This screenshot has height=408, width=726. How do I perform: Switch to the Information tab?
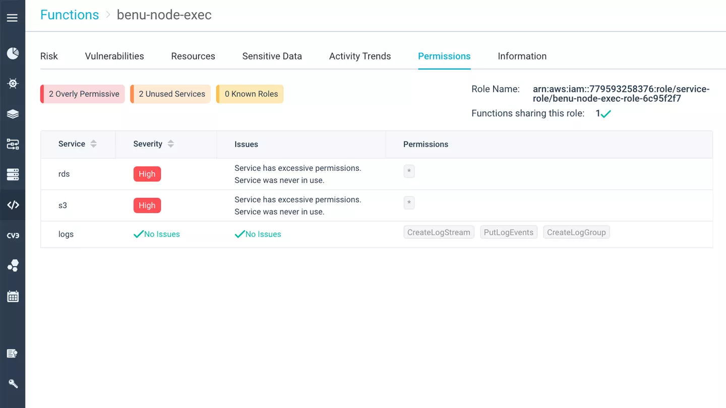pos(522,56)
